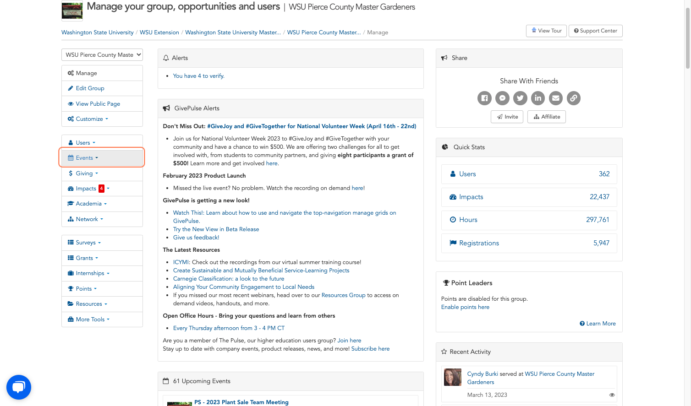The width and height of the screenshot is (691, 406).
Task: Go to Washington State University breadcrumb
Action: [98, 32]
